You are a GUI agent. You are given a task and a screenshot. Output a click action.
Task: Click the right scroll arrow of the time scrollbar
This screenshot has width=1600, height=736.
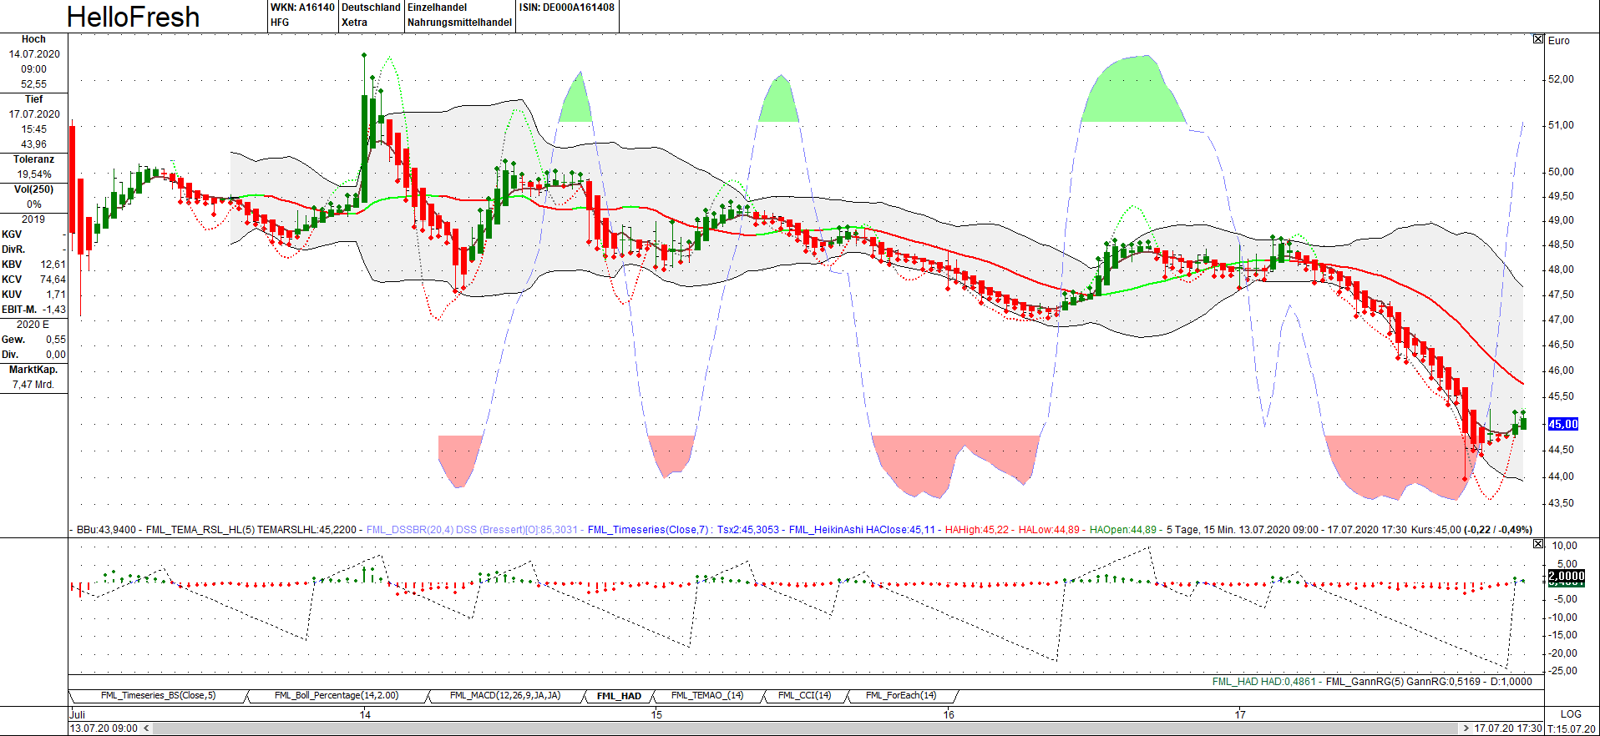pyautogui.click(x=1466, y=728)
